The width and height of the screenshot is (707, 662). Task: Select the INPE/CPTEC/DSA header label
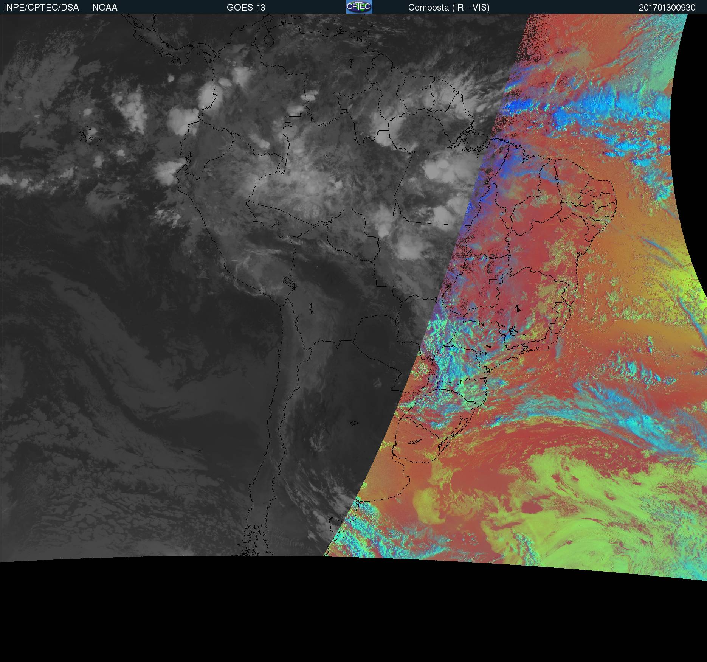[x=41, y=8]
